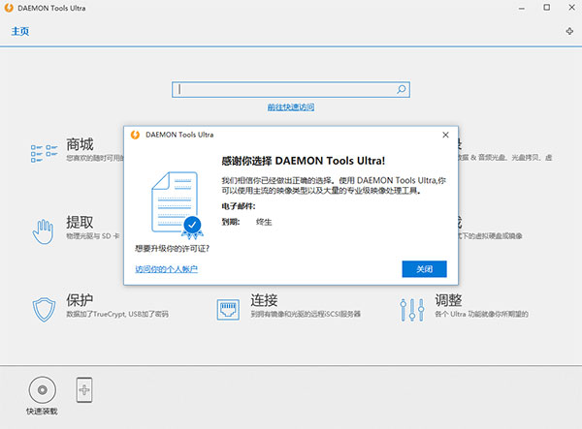Click the 关闭 button in the dialog
The width and height of the screenshot is (582, 429).
(424, 269)
